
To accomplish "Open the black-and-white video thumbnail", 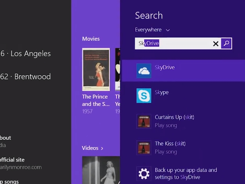I will pyautogui.click(x=101, y=170).
